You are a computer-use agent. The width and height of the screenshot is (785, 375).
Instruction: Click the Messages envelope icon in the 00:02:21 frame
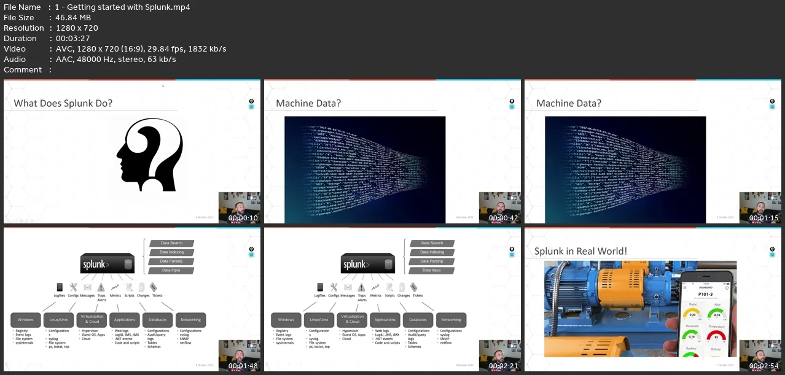(x=348, y=287)
